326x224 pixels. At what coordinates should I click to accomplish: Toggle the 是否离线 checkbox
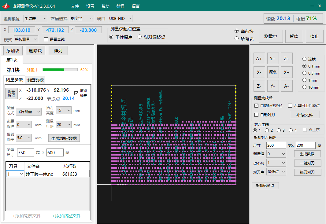tap(46, 39)
